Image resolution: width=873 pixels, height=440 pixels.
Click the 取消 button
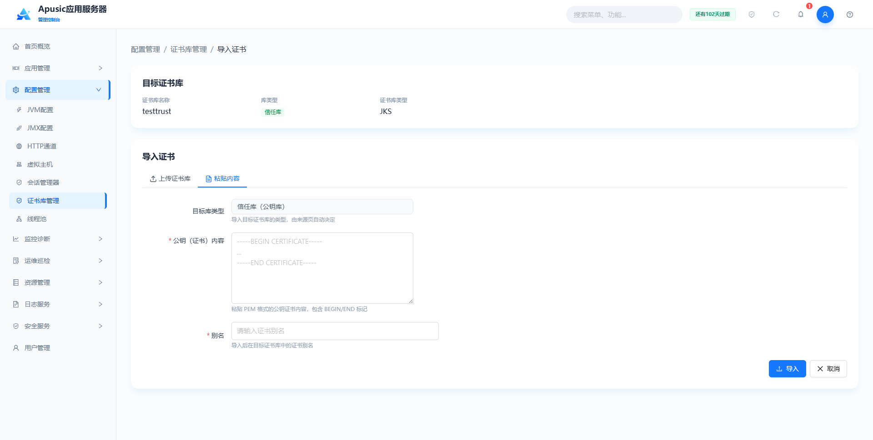(828, 369)
